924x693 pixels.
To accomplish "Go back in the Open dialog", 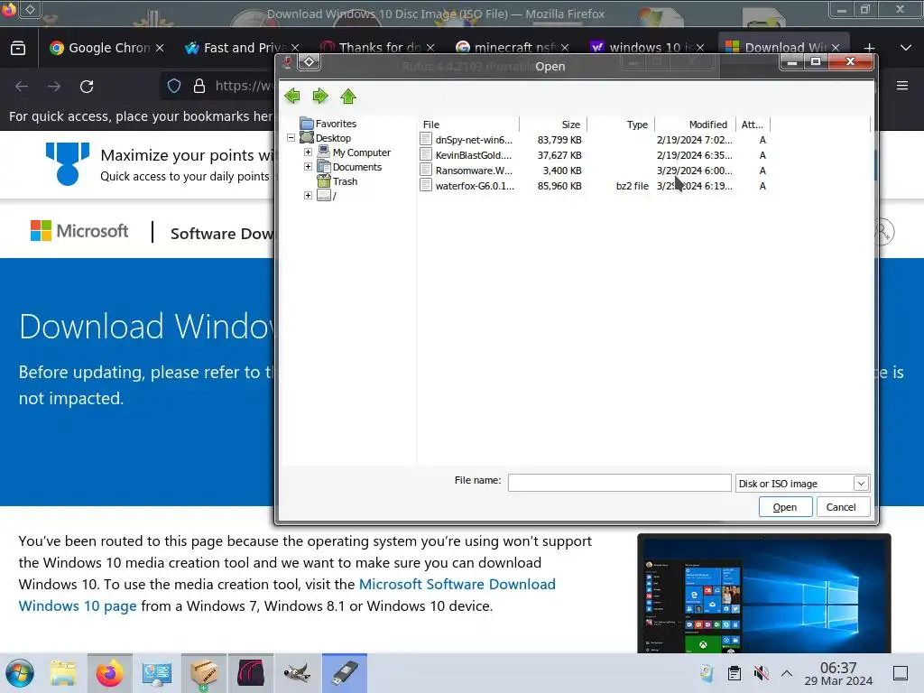I will click(x=292, y=96).
